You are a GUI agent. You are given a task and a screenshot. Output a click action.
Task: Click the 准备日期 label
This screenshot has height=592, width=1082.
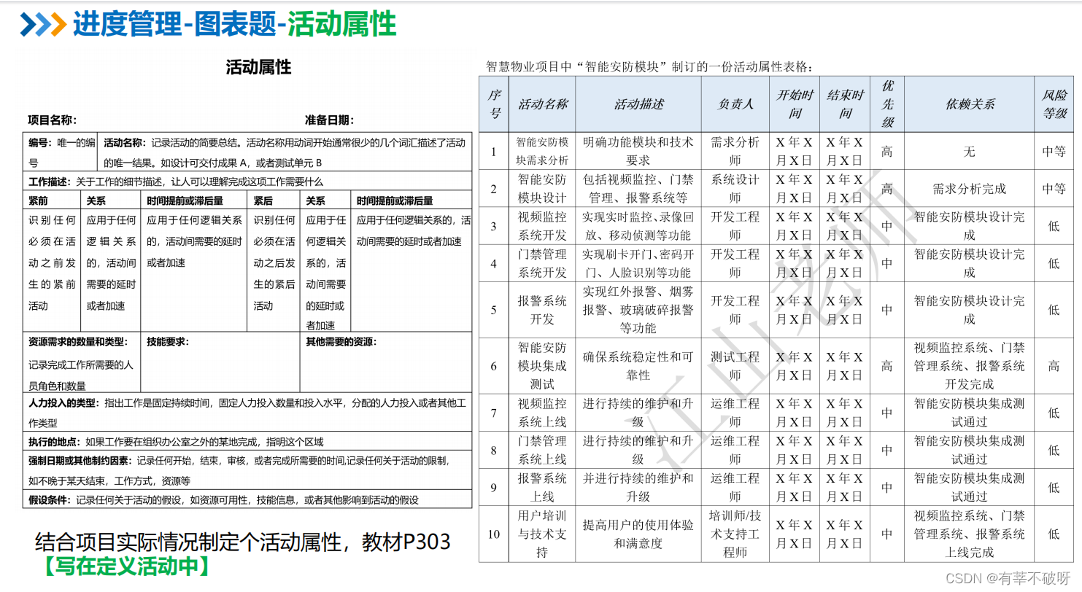tap(329, 120)
